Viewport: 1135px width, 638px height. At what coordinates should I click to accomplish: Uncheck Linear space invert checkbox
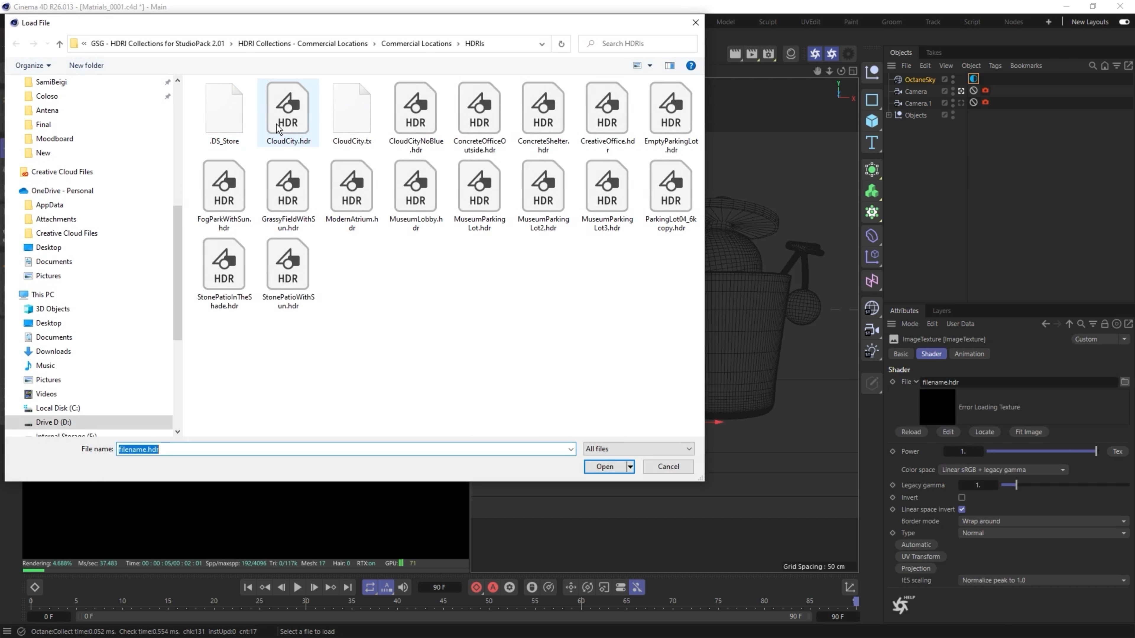(962, 509)
